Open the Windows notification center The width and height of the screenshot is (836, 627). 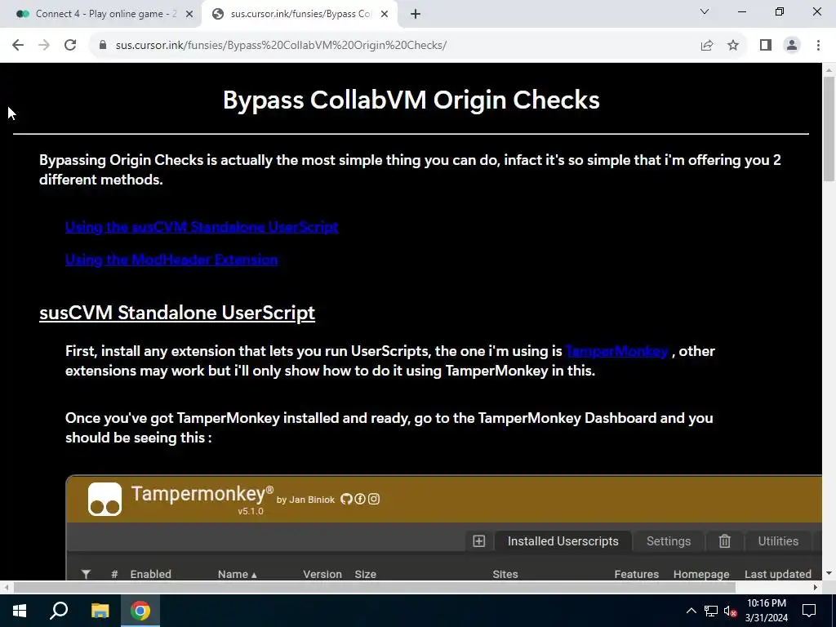point(809,611)
